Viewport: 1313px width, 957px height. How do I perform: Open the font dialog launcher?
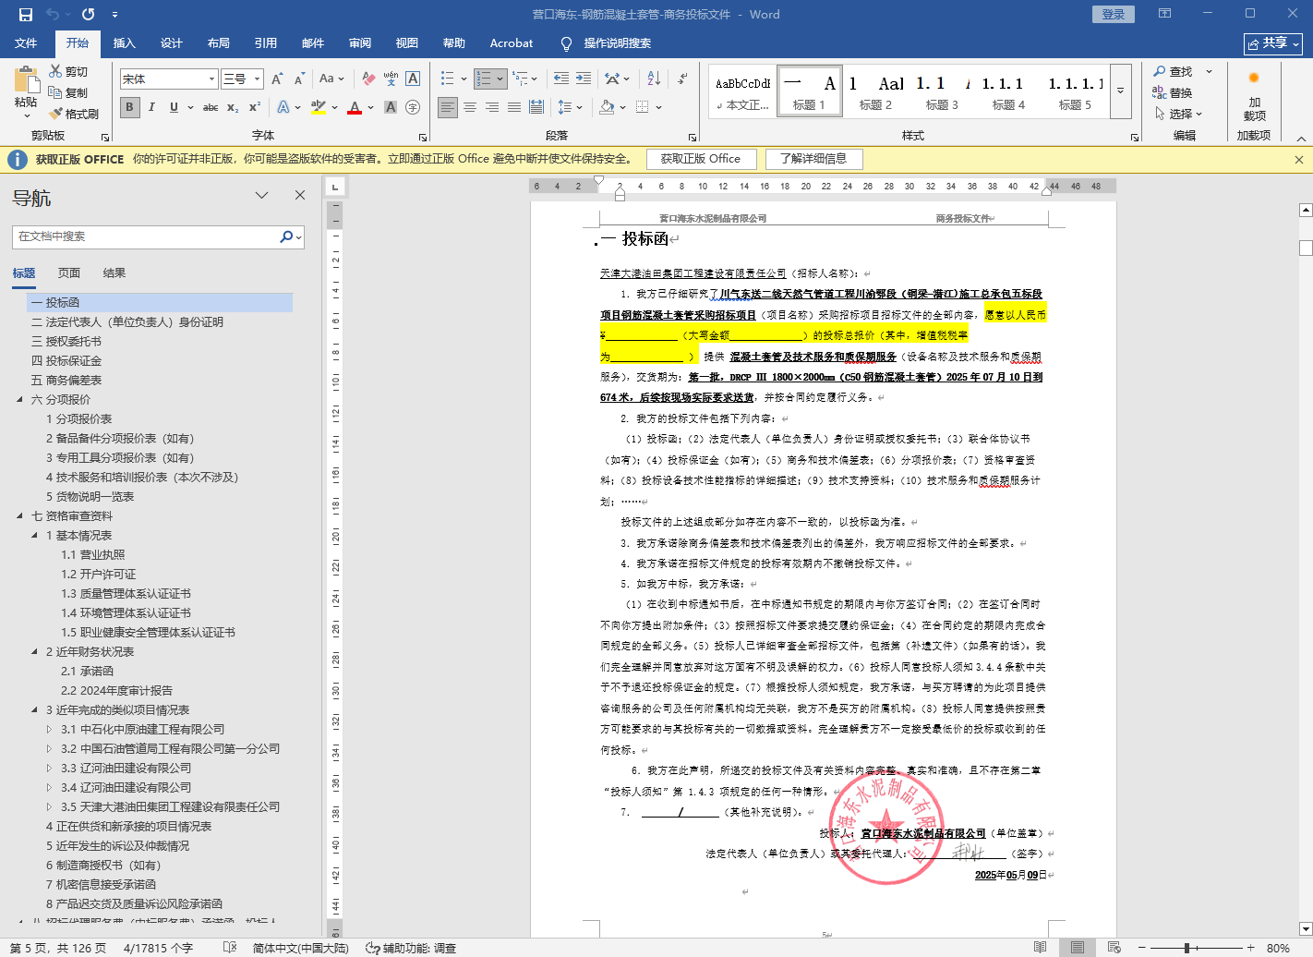[422, 137]
